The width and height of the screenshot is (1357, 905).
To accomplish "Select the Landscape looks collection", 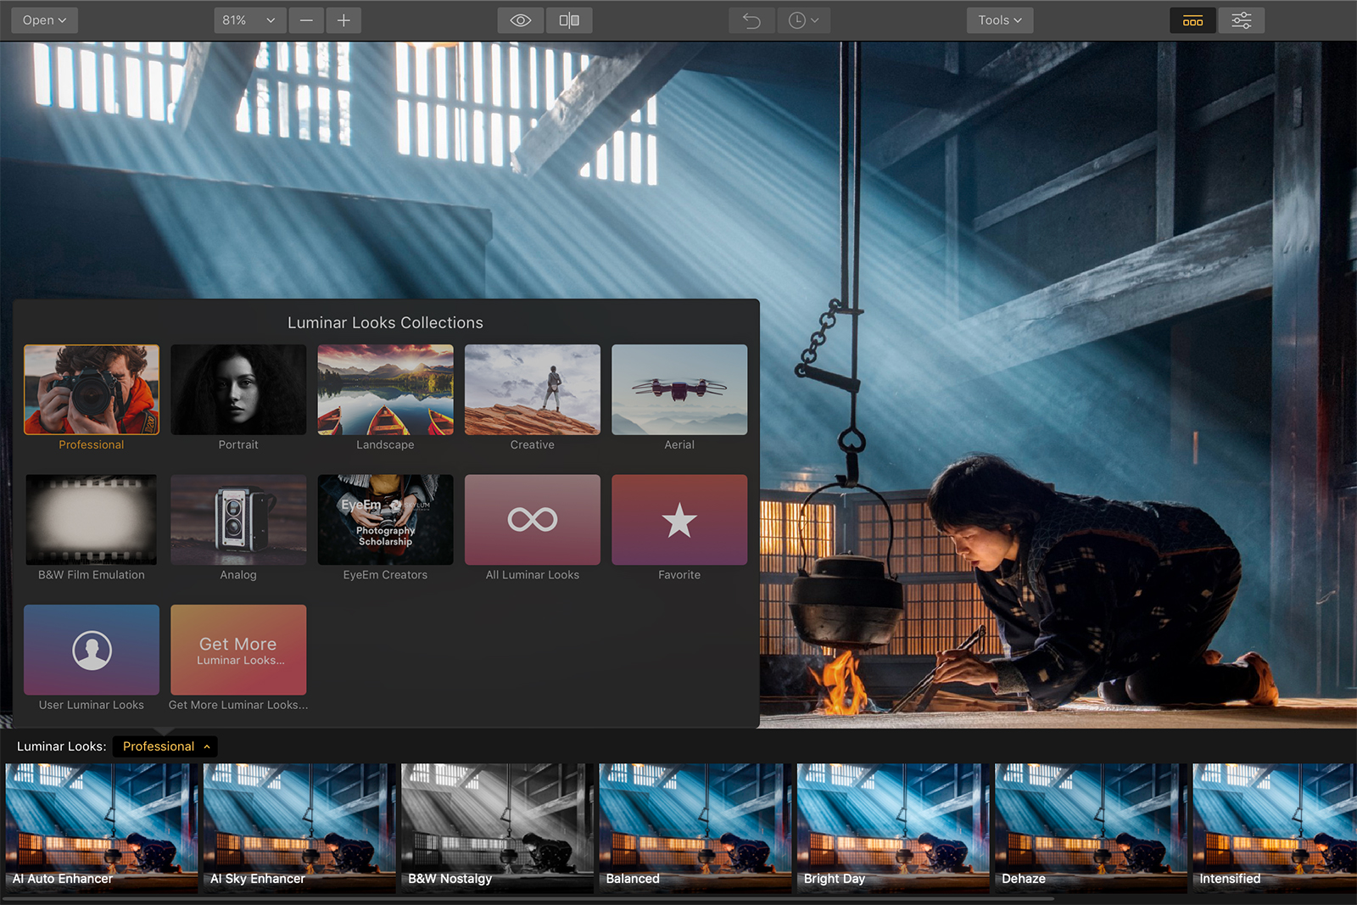I will [385, 390].
